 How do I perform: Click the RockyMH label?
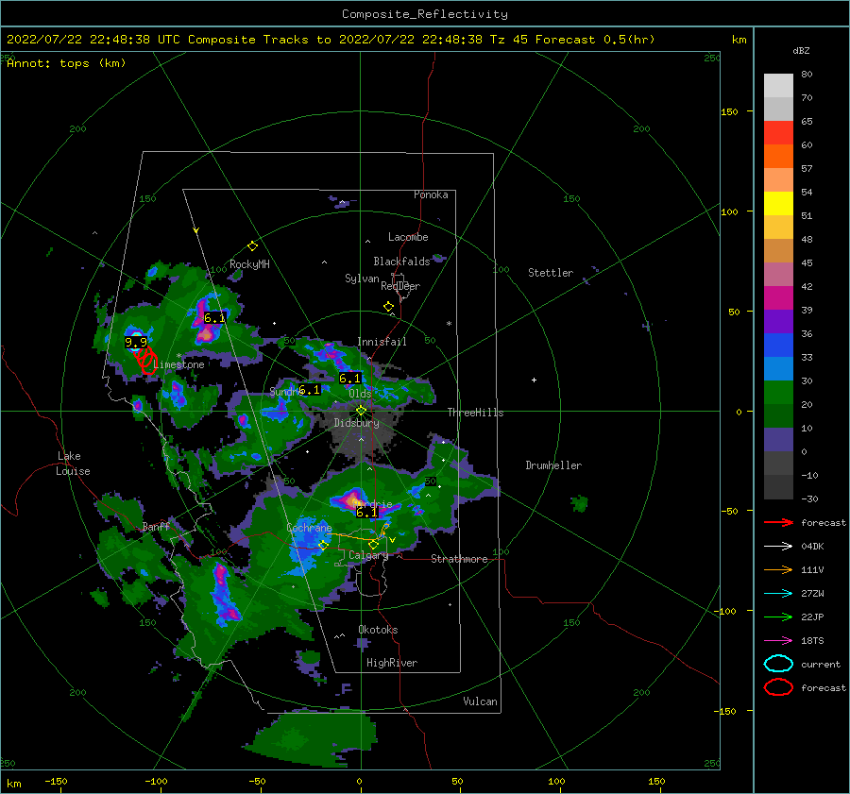pos(249,264)
